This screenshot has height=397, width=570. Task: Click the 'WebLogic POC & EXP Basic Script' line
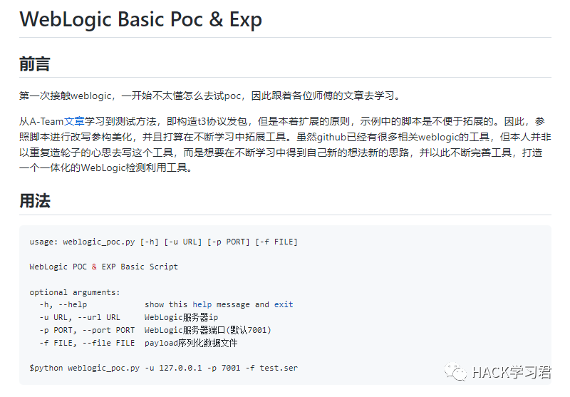pyautogui.click(x=103, y=267)
